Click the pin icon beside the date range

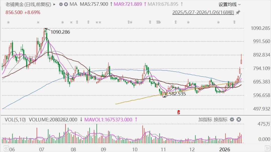pos(238,12)
